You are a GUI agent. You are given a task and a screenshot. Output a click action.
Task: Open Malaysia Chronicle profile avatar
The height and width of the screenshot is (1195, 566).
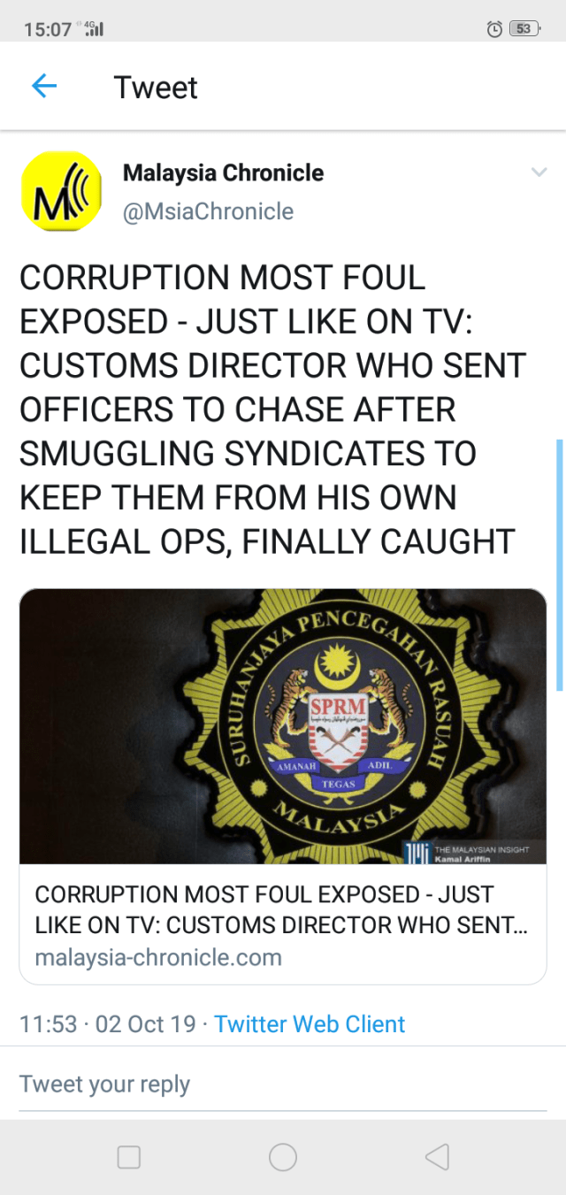point(61,191)
